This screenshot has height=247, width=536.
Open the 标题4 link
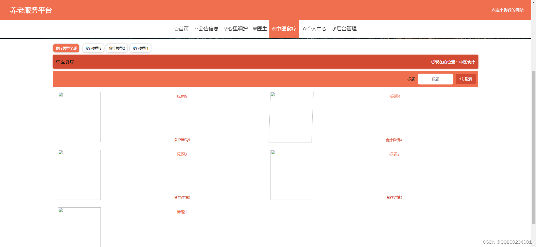coord(395,96)
